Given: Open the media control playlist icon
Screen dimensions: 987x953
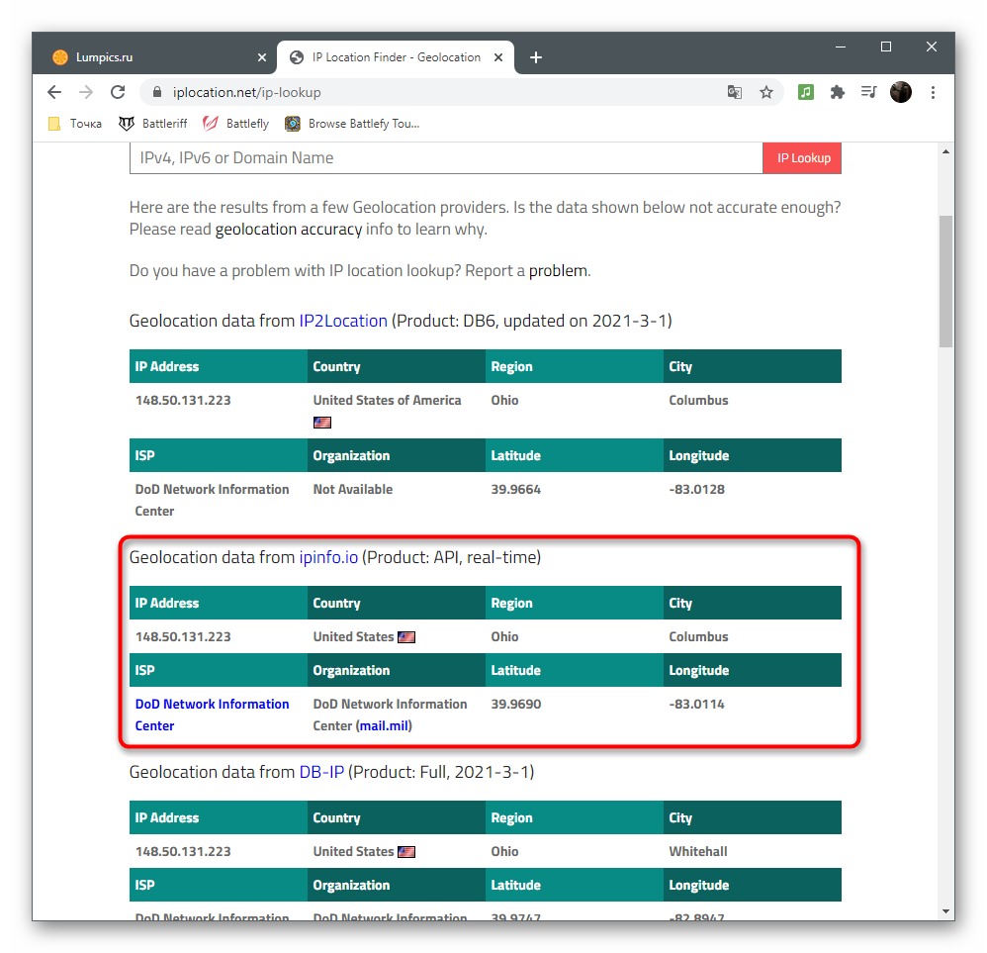Looking at the screenshot, I should click(x=869, y=92).
